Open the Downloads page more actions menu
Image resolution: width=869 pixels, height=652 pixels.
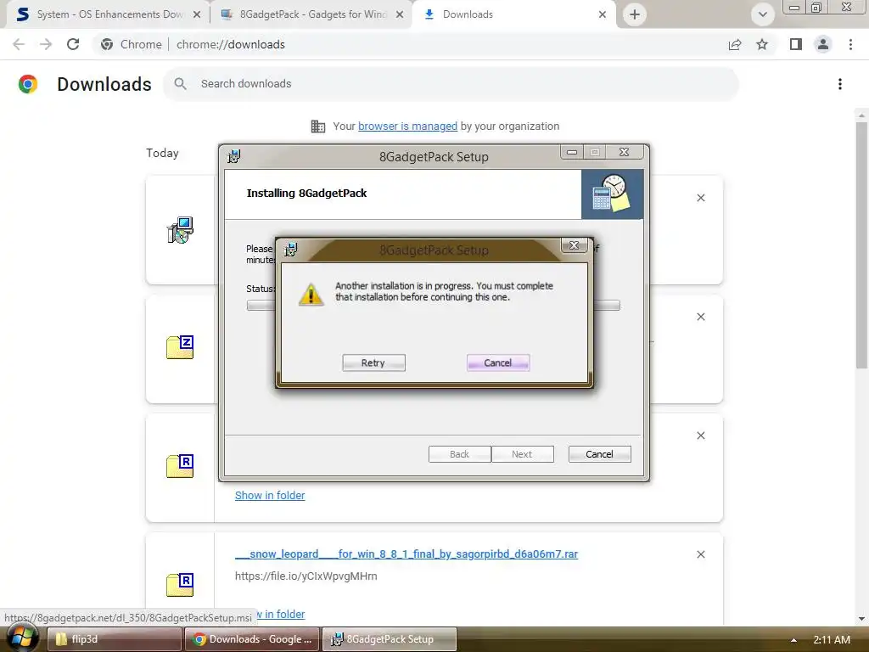840,84
